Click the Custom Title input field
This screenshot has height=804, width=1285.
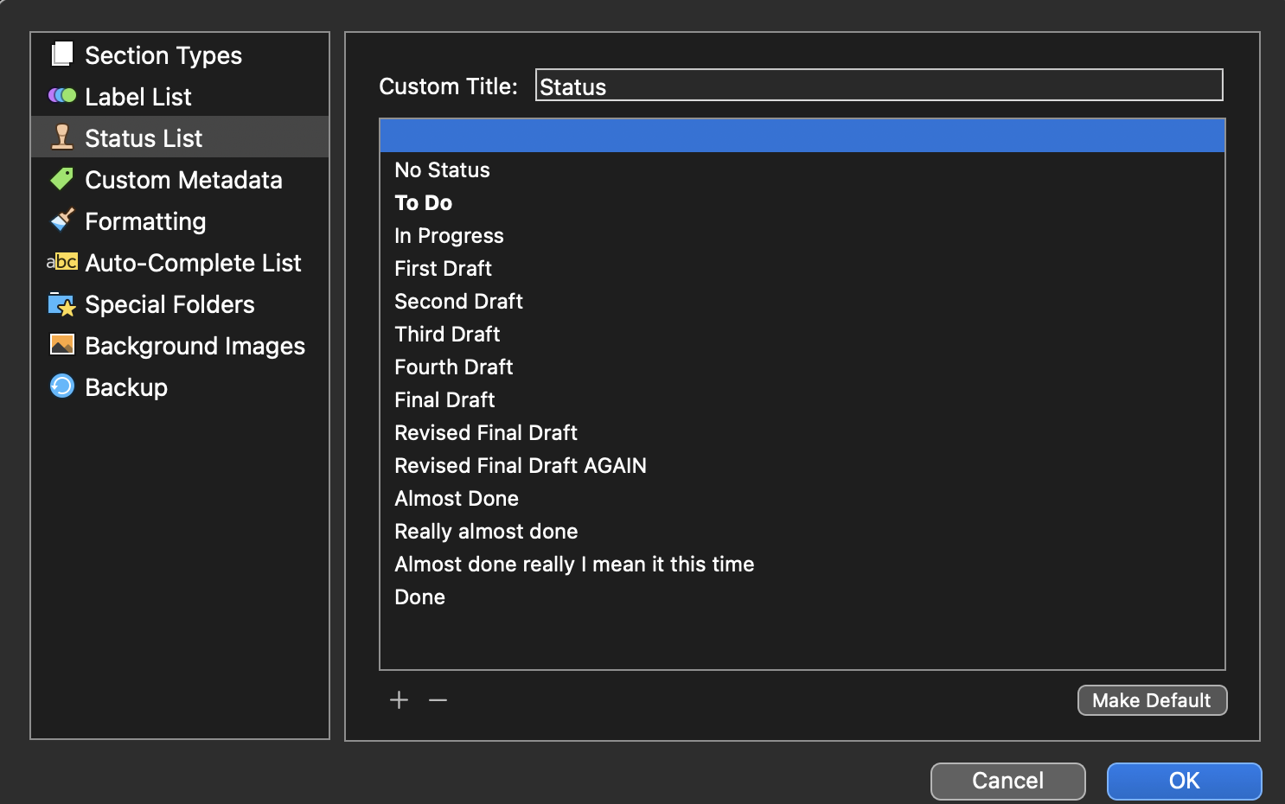tap(879, 86)
